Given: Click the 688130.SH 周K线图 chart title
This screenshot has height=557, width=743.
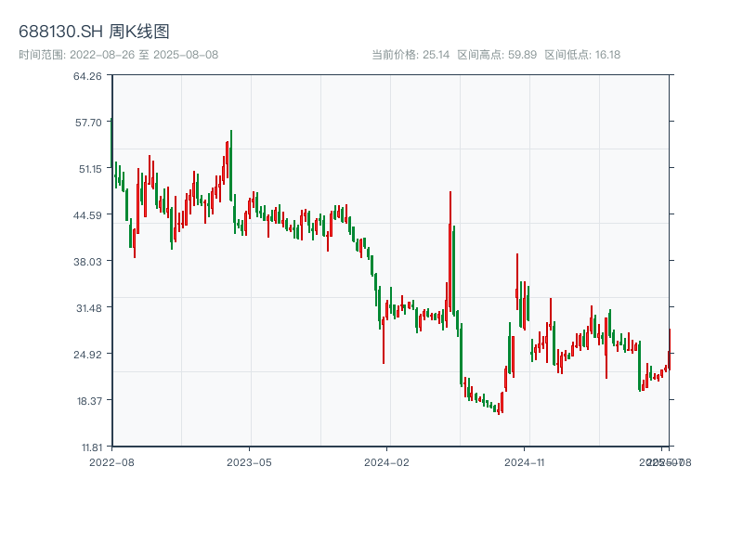Looking at the screenshot, I should point(94,32).
